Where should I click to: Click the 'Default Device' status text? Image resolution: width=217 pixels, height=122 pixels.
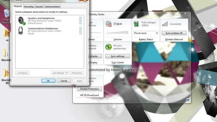coord(35,23)
